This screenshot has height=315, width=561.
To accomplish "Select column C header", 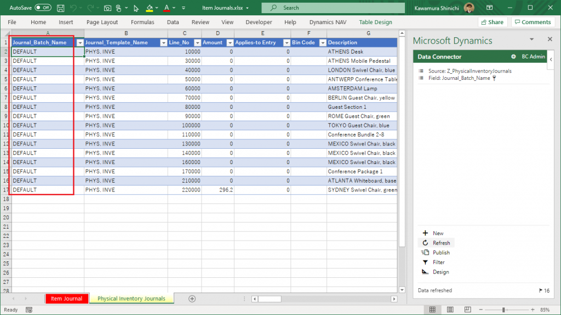I will 185,33.
